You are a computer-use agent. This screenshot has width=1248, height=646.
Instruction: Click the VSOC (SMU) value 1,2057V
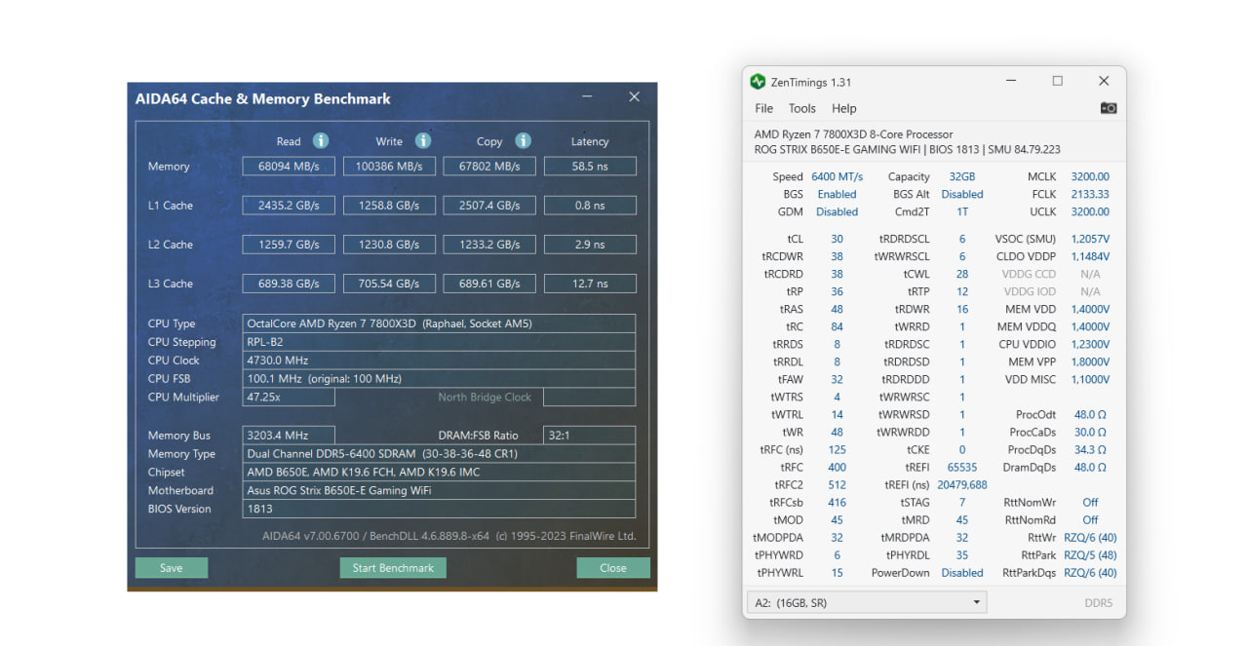tap(1090, 240)
